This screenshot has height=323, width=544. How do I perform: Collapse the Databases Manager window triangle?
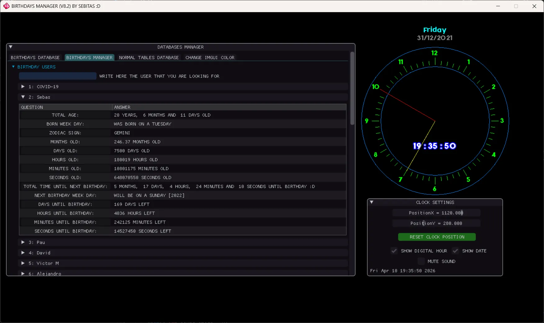(11, 47)
